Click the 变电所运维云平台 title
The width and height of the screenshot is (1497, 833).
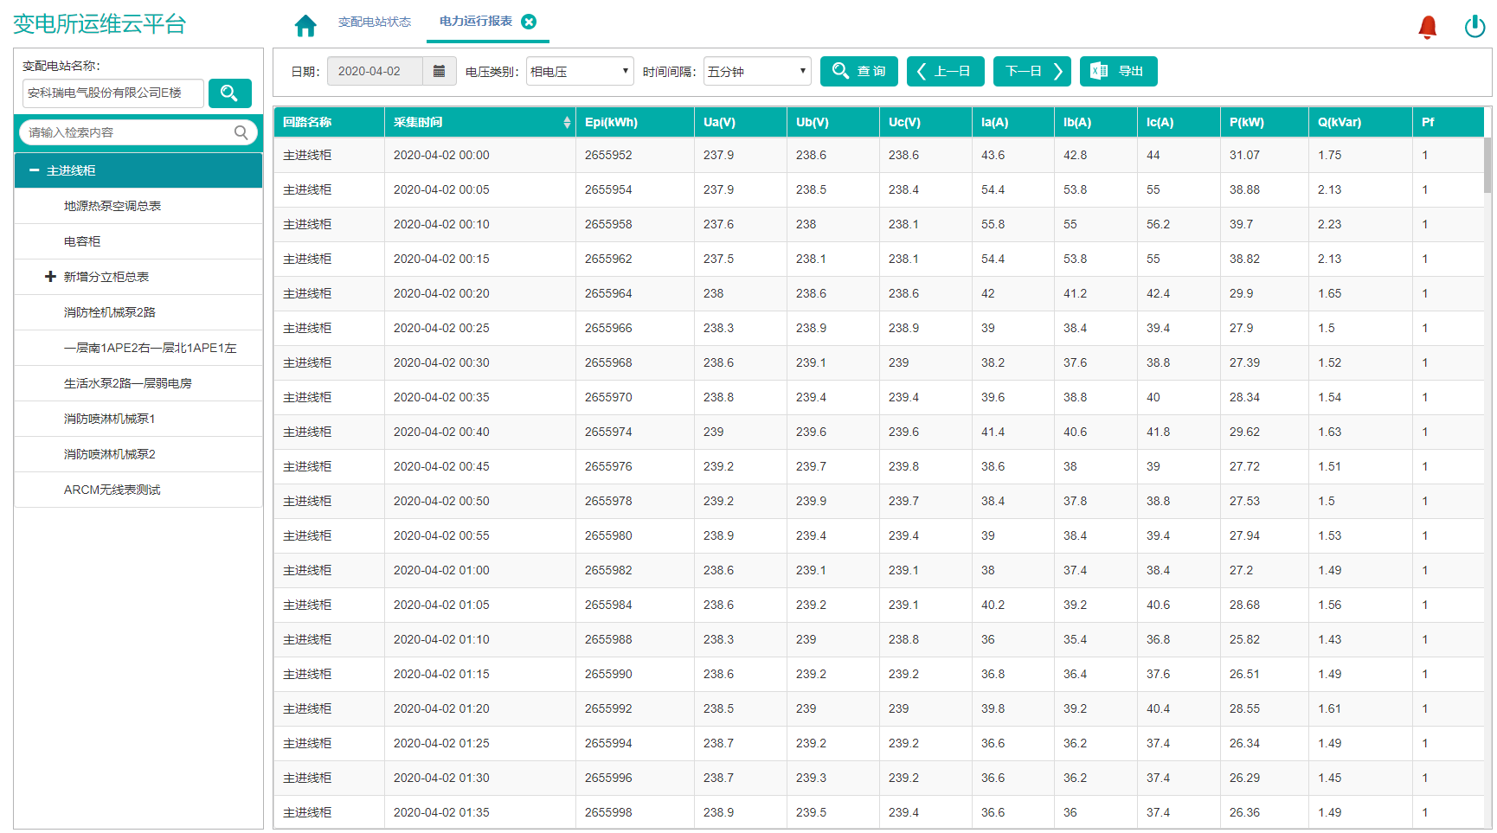(100, 24)
